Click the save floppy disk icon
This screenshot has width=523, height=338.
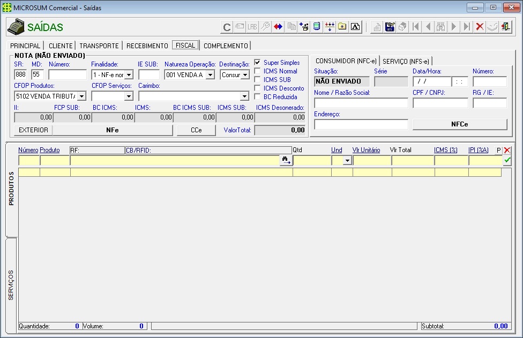coord(390,27)
